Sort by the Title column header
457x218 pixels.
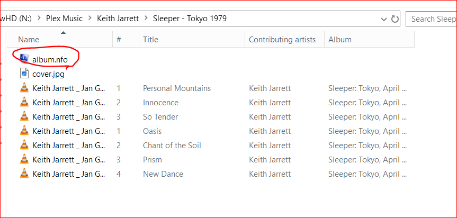[x=150, y=39]
